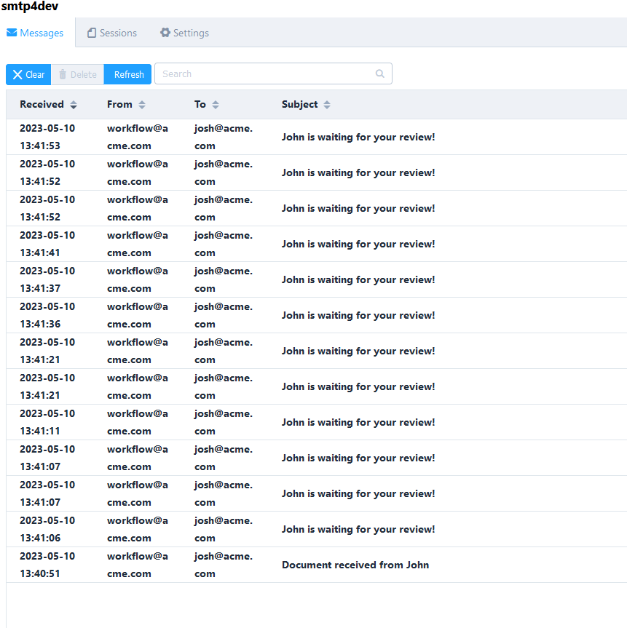
Task: Sort by Subject column arrows
Action: point(327,105)
